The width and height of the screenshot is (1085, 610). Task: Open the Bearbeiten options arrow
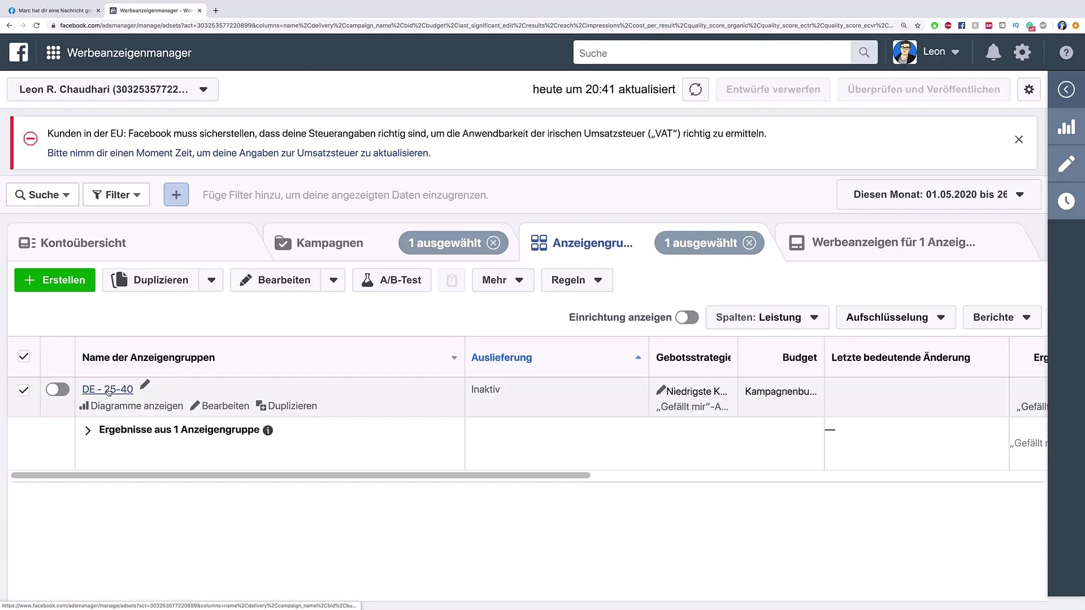[333, 280]
